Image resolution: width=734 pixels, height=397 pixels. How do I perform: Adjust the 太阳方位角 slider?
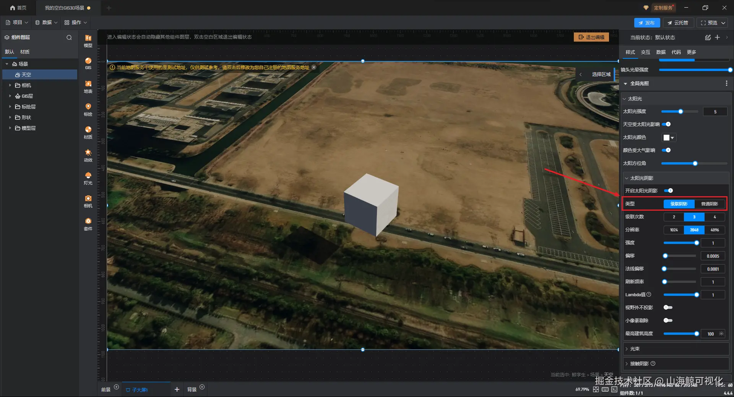(694, 163)
